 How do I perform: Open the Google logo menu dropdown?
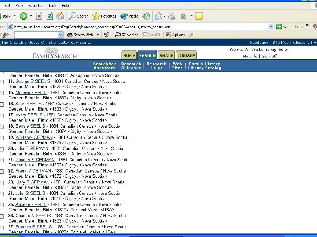point(11,35)
